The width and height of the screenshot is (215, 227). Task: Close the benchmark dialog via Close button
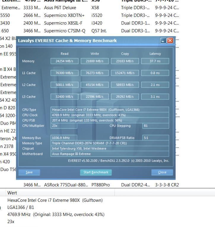[162, 172]
